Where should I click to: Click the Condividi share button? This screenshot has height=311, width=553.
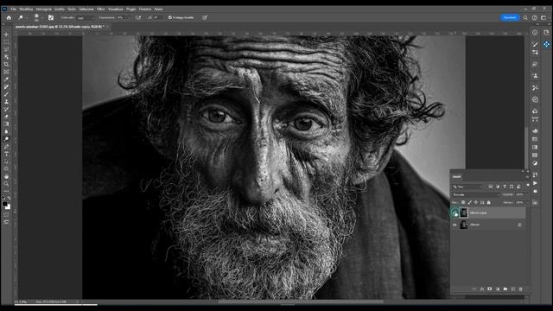pyautogui.click(x=510, y=17)
